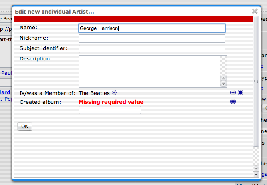Click the dialog scrollbar down arrow at bottom
This screenshot has width=267, height=185.
256,175
